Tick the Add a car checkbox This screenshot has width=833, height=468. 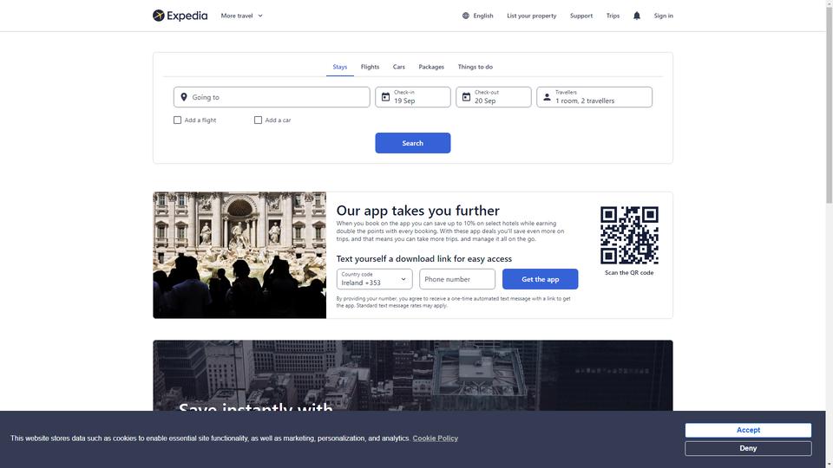259,120
